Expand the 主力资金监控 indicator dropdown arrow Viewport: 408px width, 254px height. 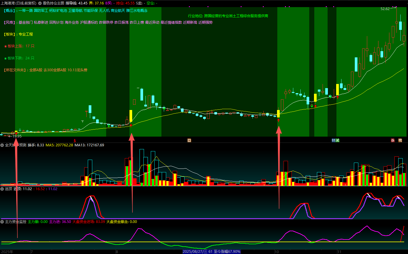[x=2, y=221]
